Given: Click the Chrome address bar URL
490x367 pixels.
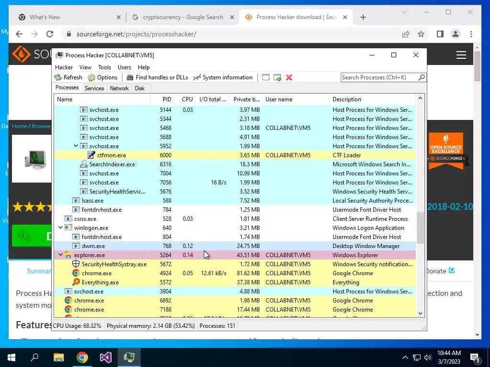Looking at the screenshot, I should (136, 34).
